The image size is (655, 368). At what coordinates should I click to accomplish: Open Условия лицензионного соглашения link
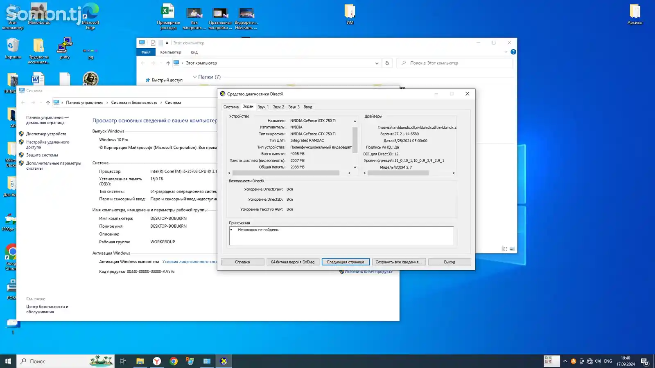[x=190, y=262]
